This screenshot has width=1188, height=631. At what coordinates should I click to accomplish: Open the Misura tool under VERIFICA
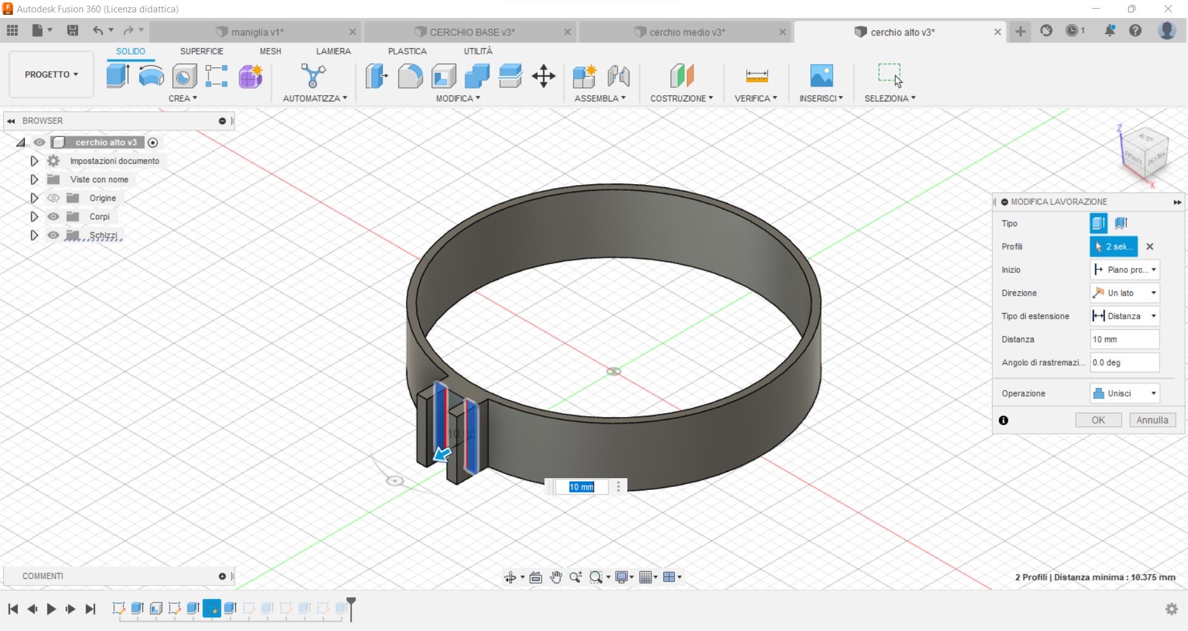(x=755, y=75)
